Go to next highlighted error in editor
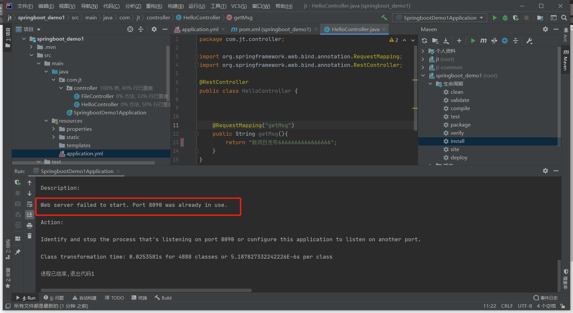Image resolution: width=573 pixels, height=313 pixels. click(x=413, y=40)
